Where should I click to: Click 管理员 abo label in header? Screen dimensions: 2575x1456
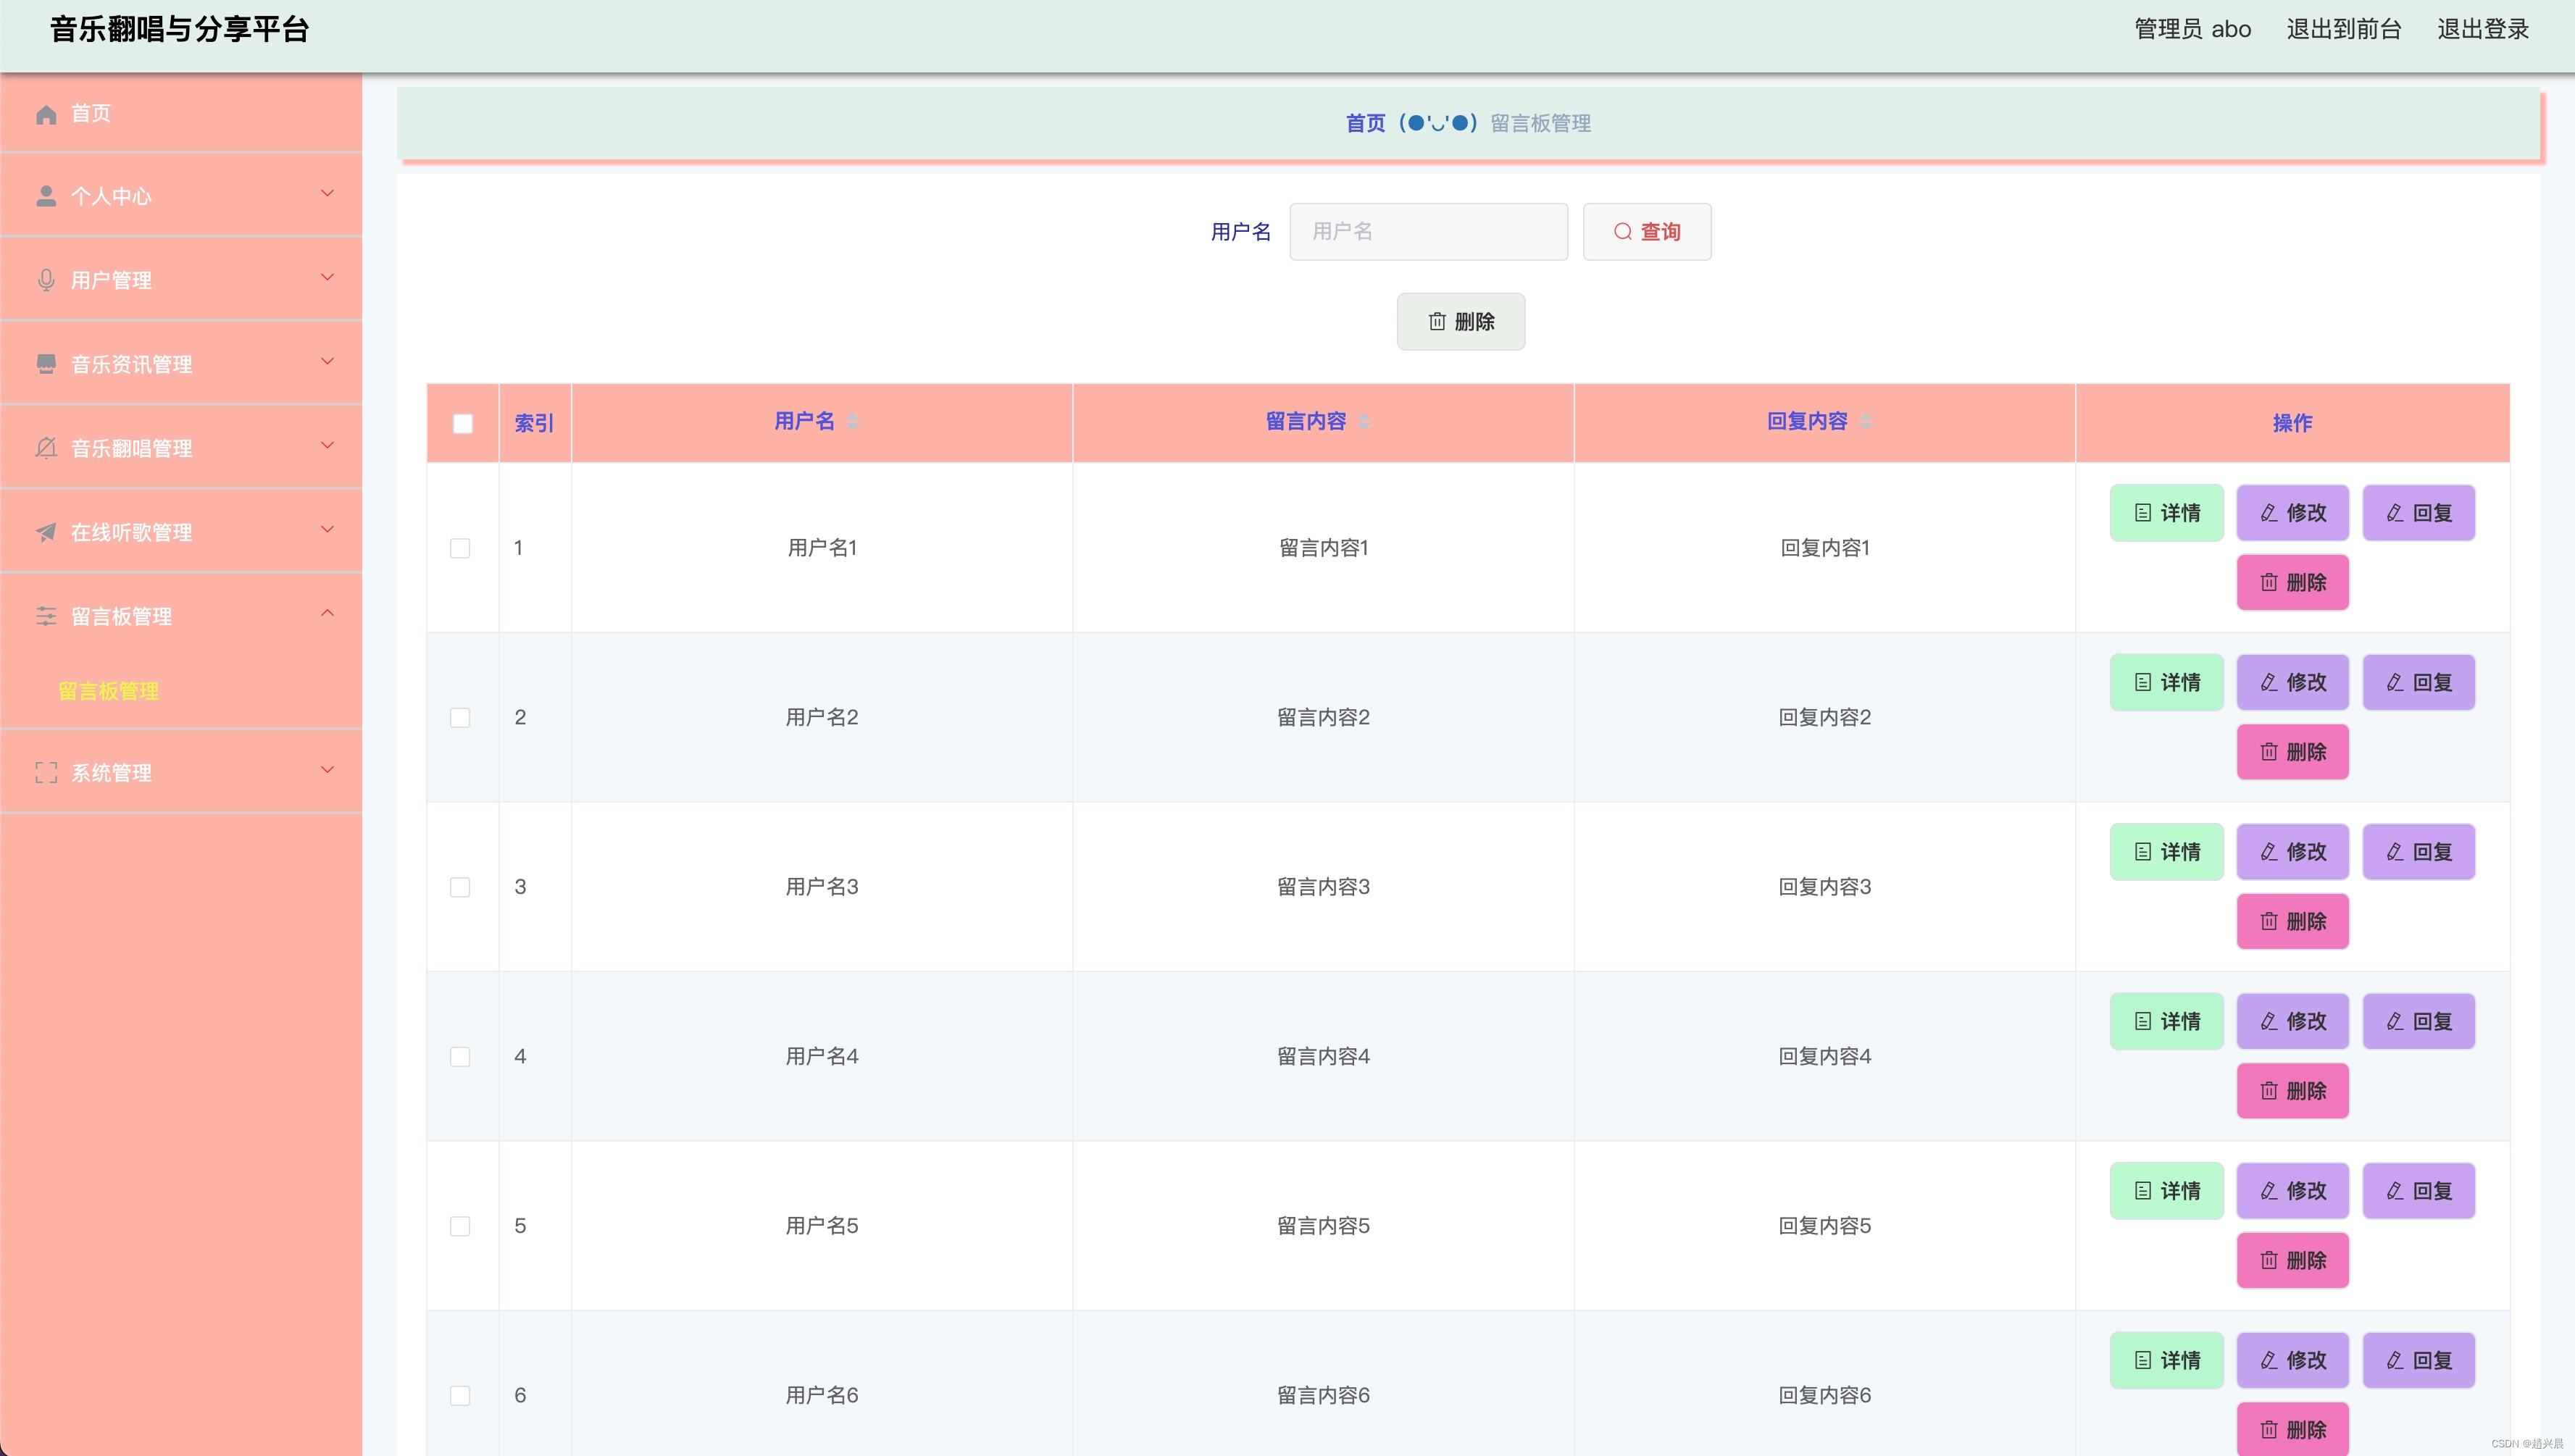click(2192, 29)
